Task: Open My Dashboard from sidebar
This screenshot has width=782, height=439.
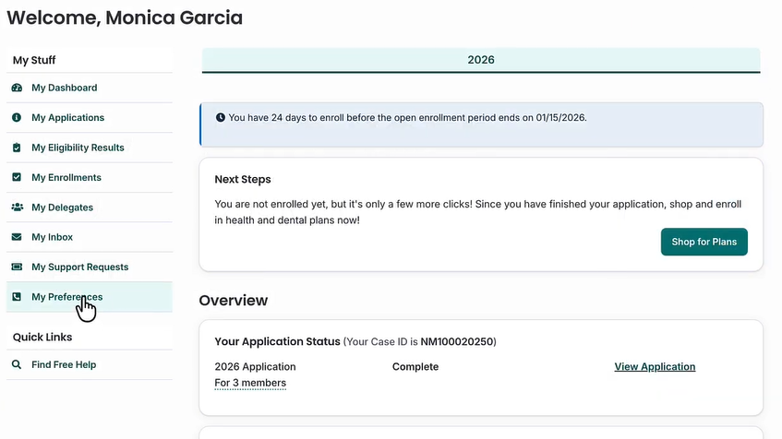Action: pyautogui.click(x=64, y=88)
